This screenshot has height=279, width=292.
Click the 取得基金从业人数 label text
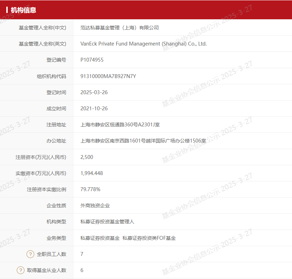[46, 270]
